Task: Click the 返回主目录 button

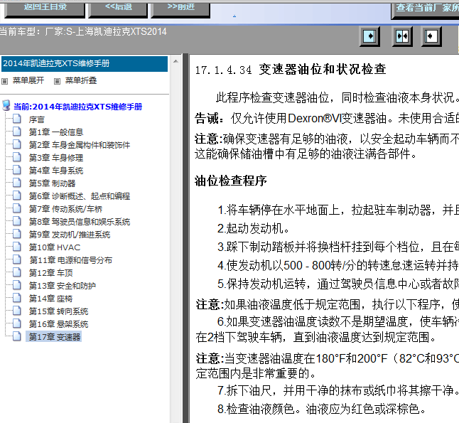Action: 45,10
